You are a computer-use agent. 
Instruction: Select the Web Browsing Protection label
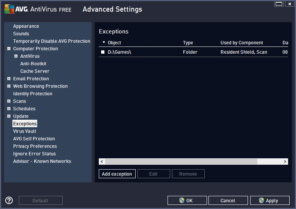pyautogui.click(x=40, y=86)
